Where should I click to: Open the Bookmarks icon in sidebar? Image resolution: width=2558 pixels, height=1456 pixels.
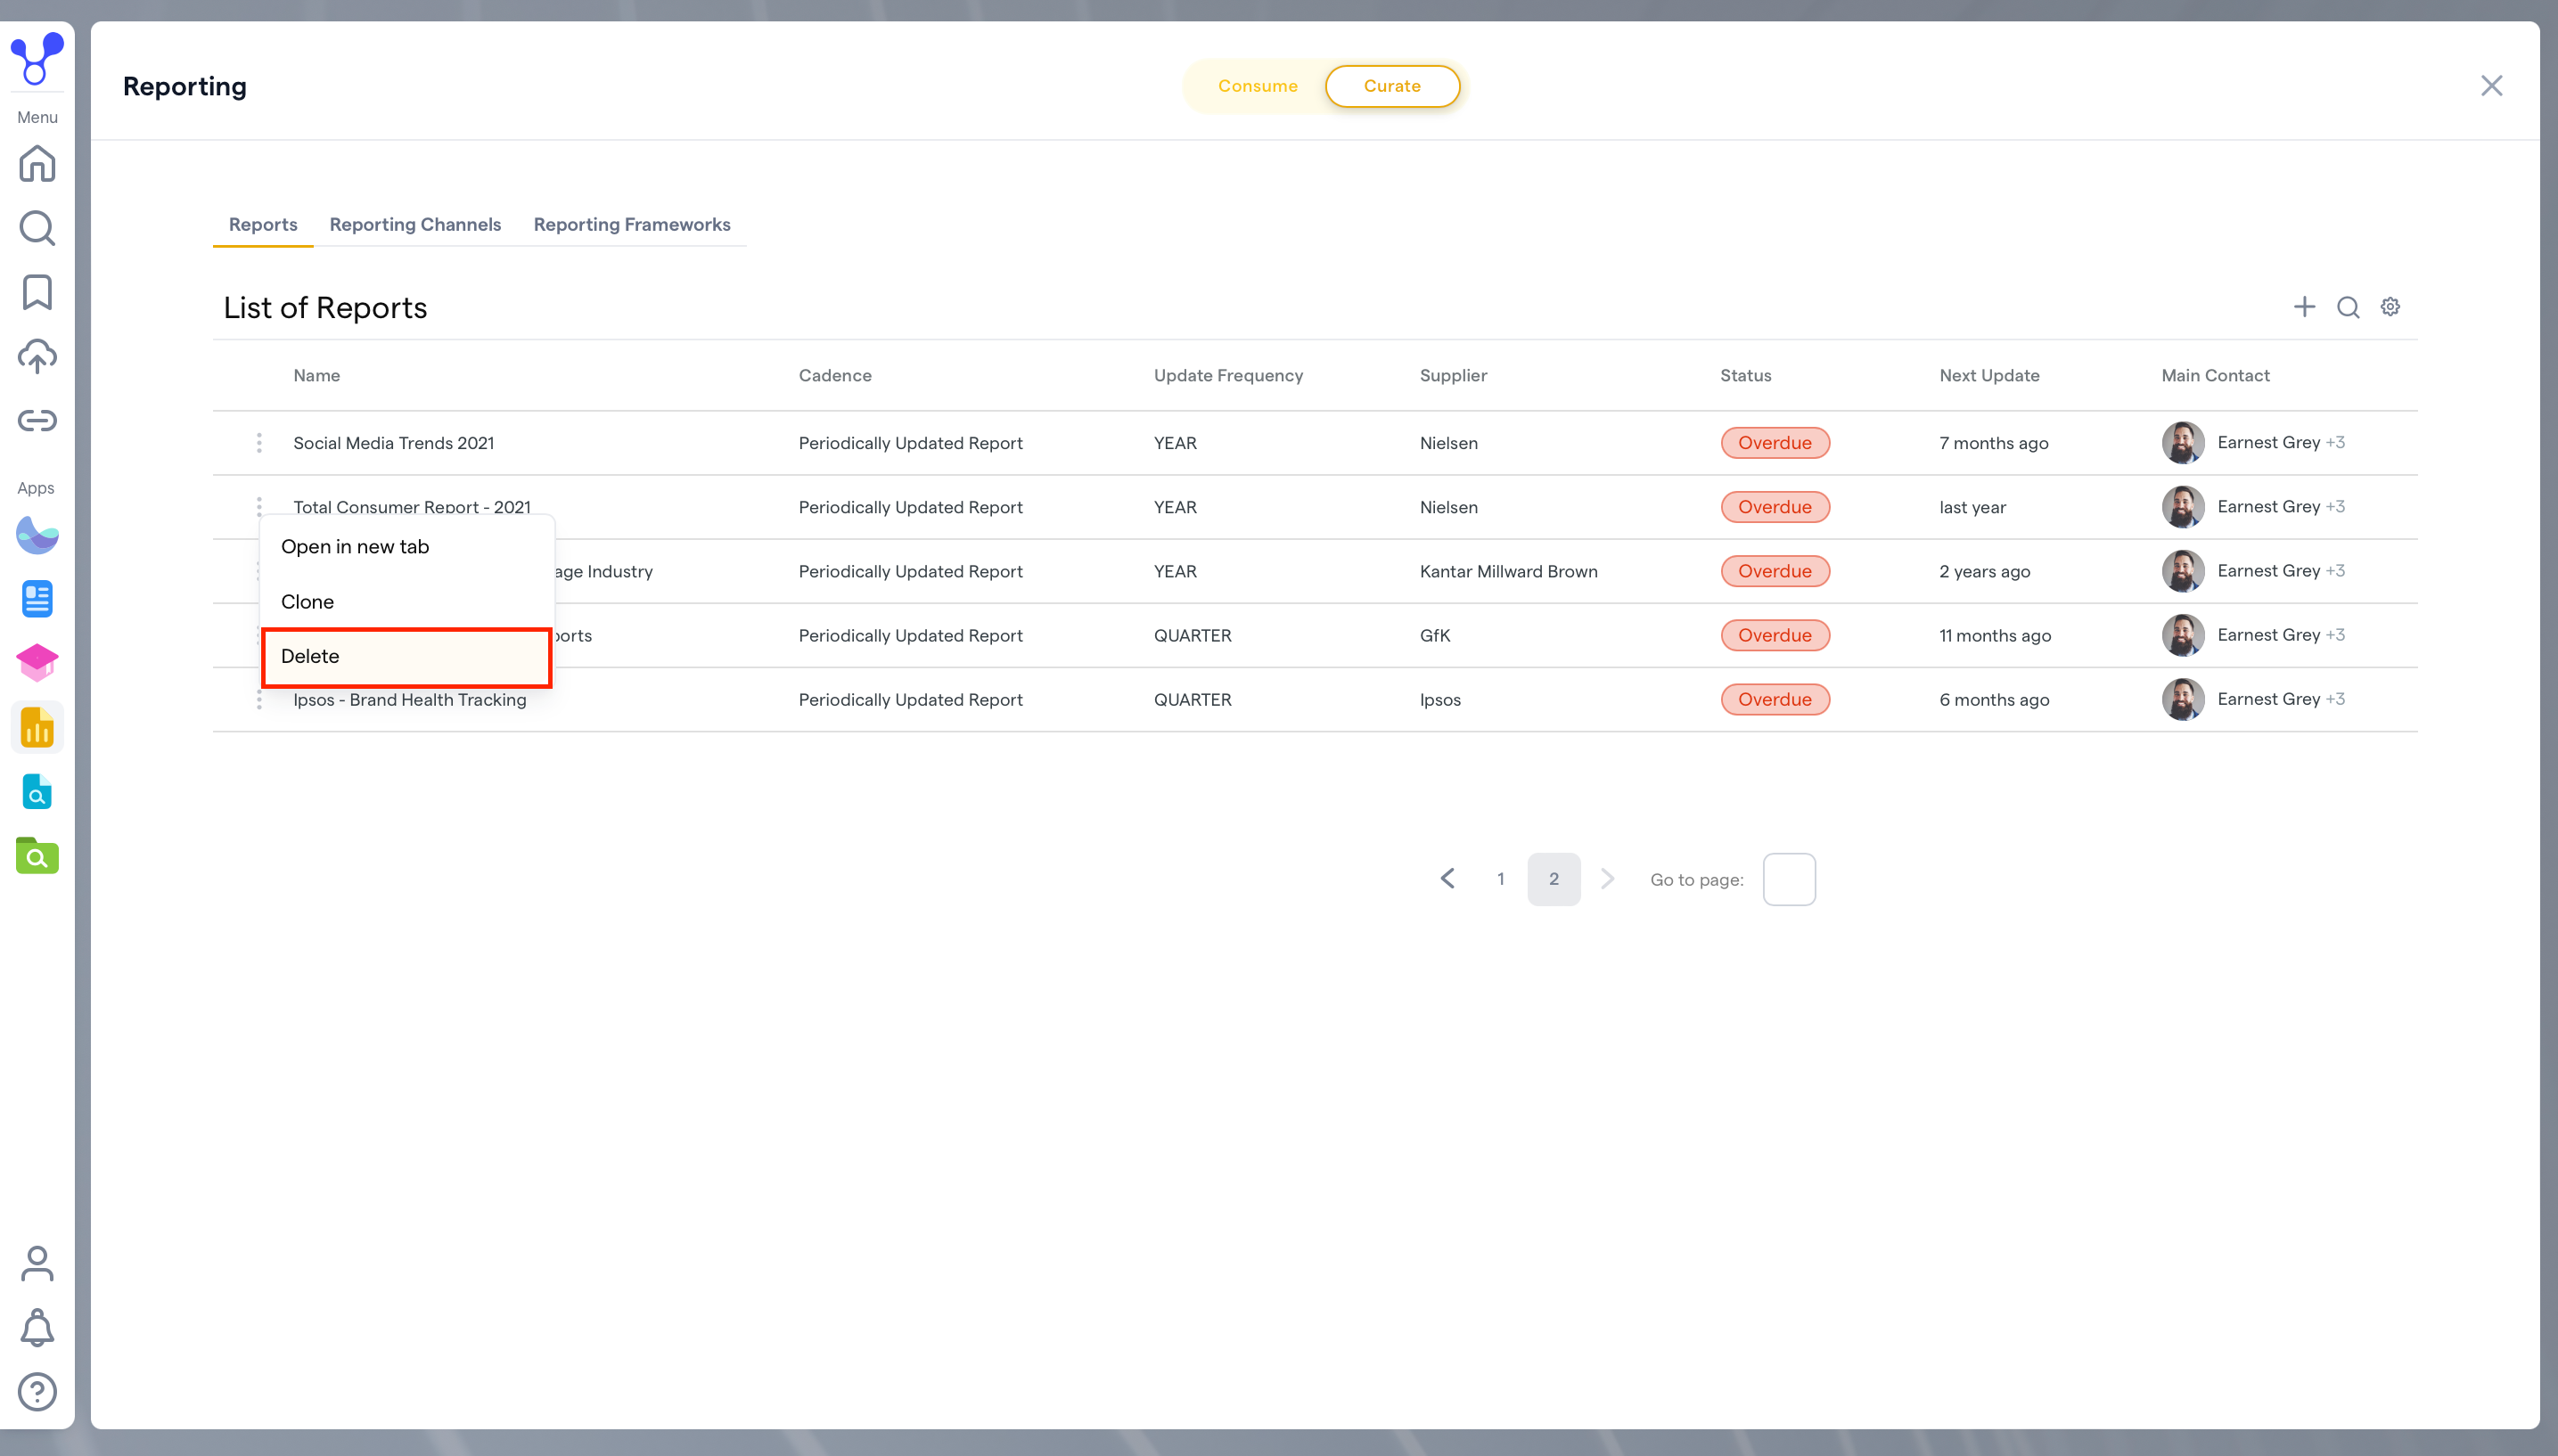click(37, 292)
